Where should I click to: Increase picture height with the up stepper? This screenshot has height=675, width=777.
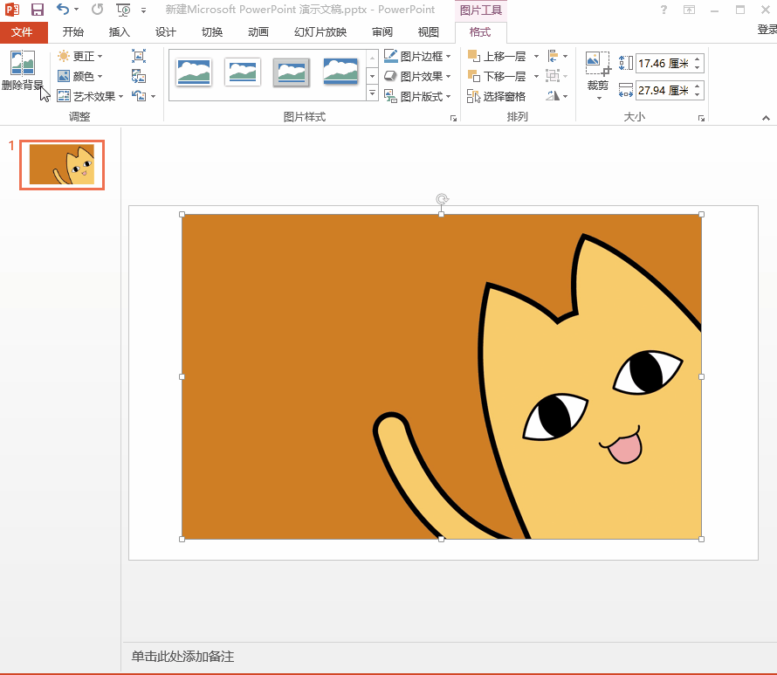[698, 59]
